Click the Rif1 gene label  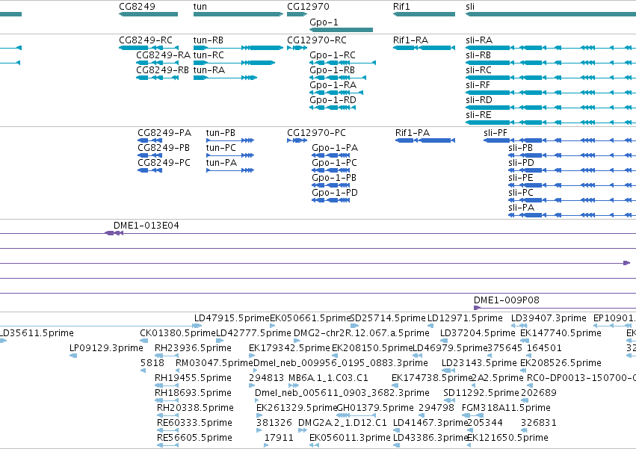pos(401,7)
